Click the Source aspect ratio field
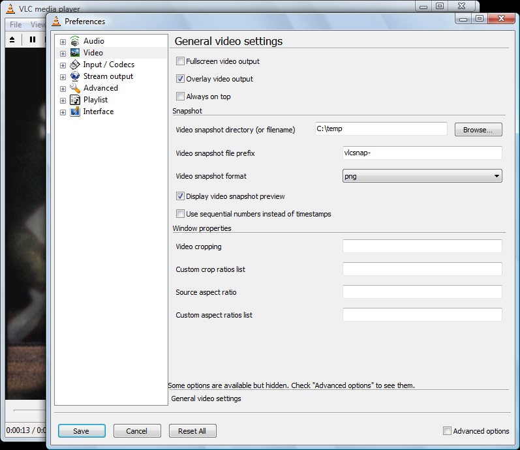This screenshot has width=520, height=450. (x=422, y=292)
